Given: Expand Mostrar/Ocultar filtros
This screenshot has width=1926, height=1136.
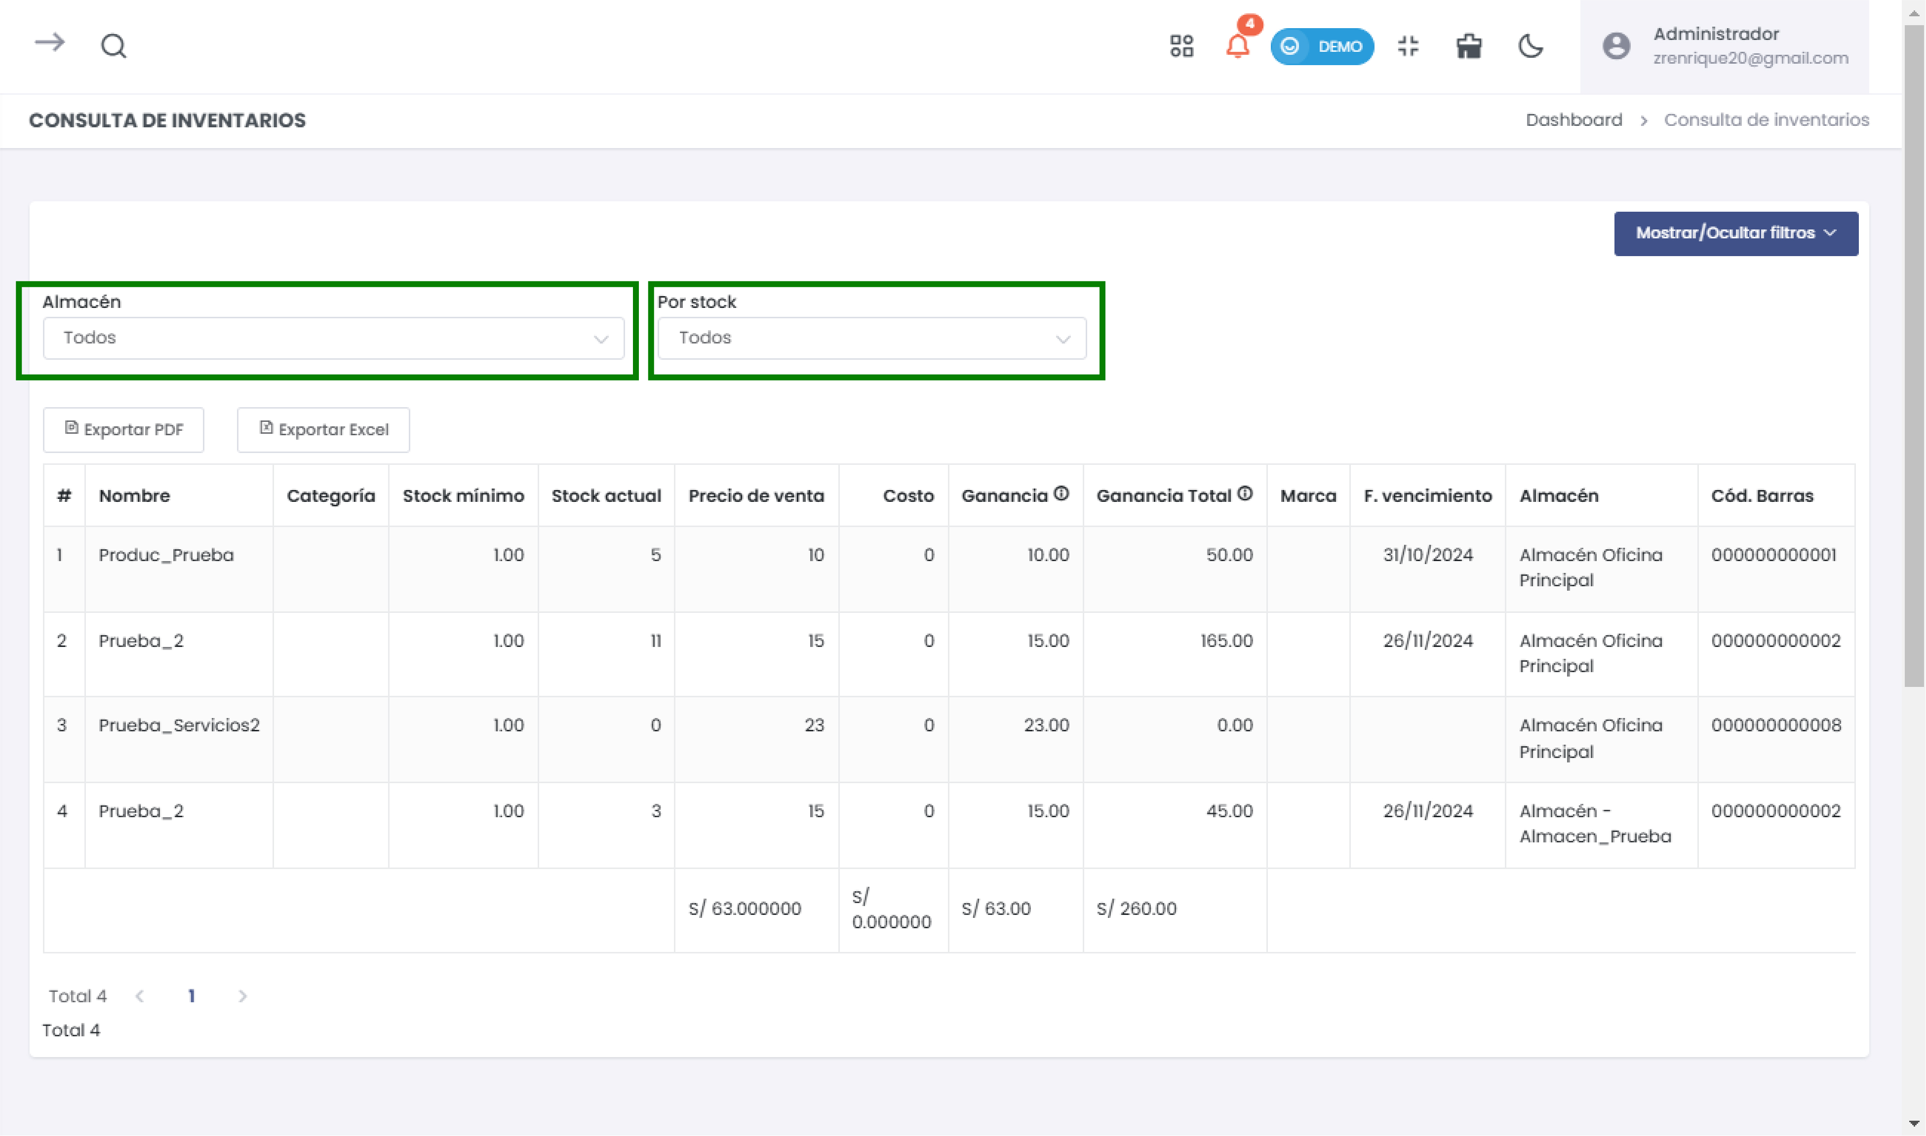Looking at the screenshot, I should (x=1735, y=233).
